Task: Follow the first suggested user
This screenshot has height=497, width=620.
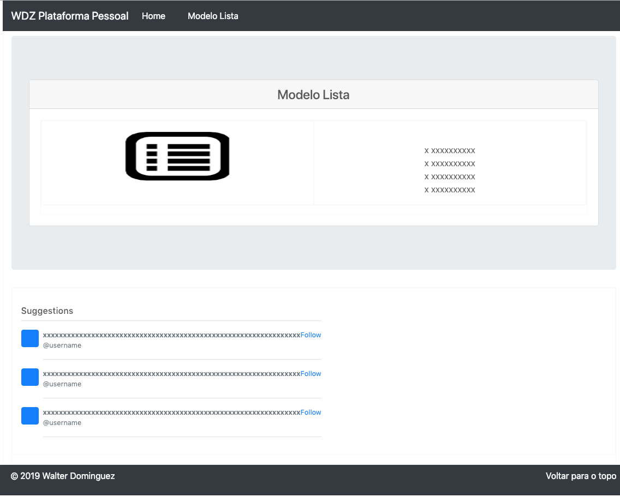Action: tap(311, 335)
